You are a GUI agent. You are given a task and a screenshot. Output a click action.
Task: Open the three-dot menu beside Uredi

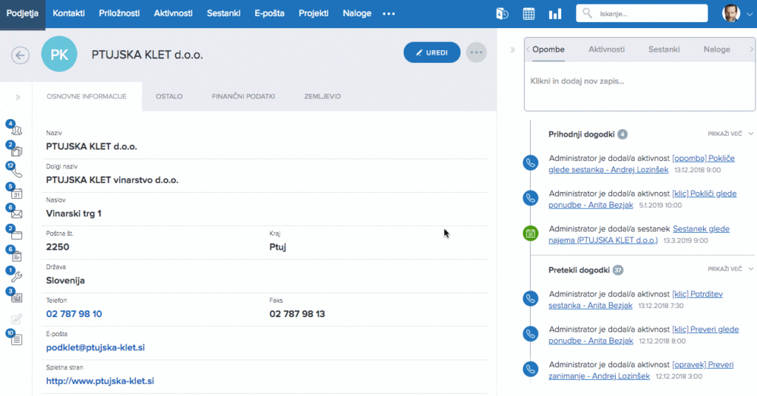(x=477, y=52)
